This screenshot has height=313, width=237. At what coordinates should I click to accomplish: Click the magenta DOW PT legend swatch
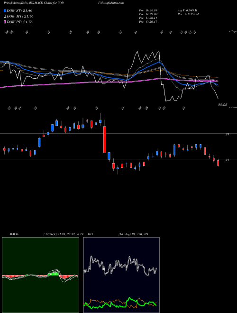(5, 22)
